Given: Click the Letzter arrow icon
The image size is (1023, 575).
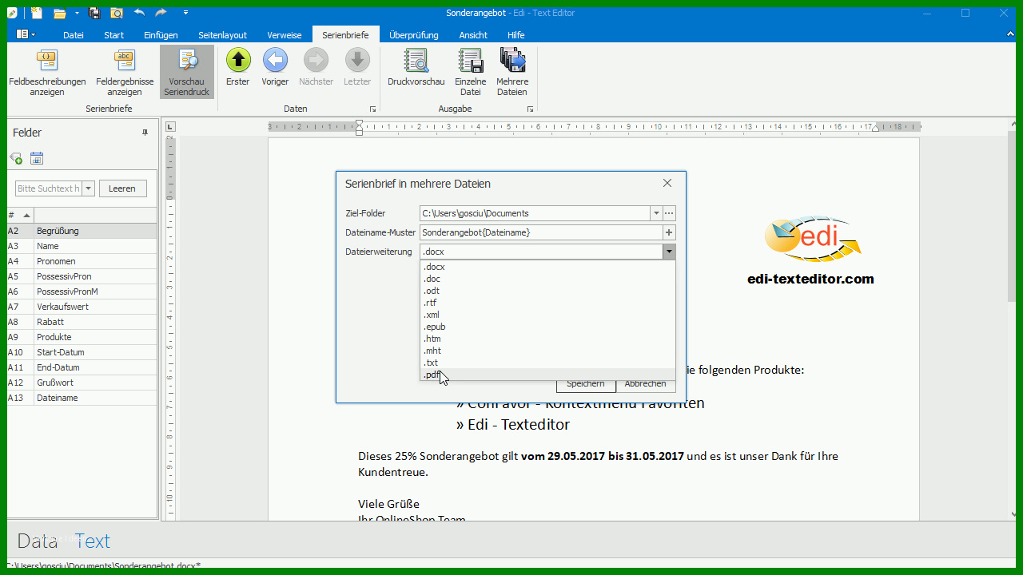Looking at the screenshot, I should pos(357,60).
